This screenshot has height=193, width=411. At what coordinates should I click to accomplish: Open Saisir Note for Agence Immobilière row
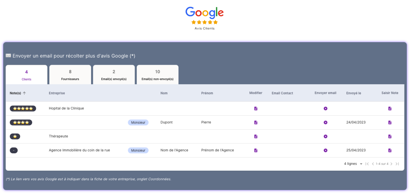(390, 150)
